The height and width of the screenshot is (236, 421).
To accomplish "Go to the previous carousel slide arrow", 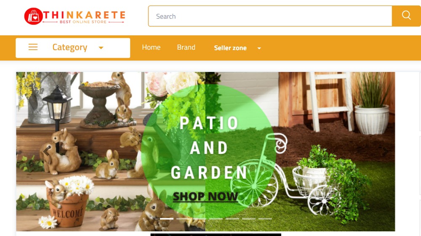I will (46, 151).
